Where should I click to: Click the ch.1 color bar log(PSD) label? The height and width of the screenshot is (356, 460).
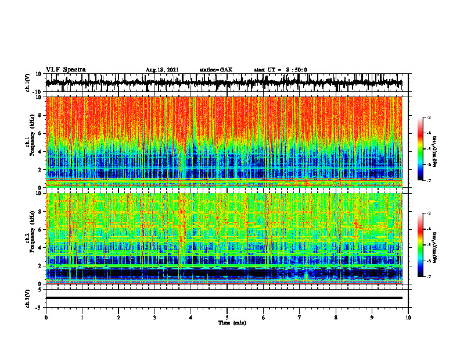click(x=435, y=151)
